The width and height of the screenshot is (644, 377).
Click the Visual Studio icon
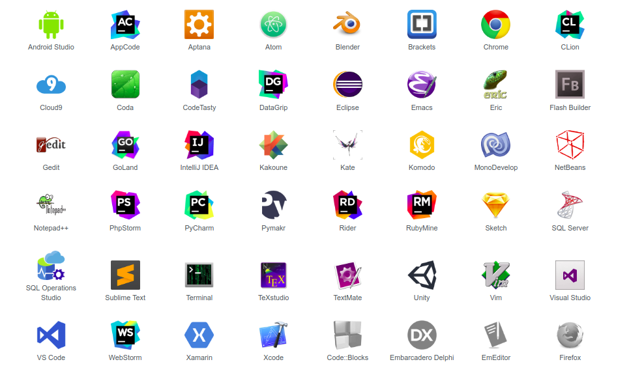click(x=570, y=275)
